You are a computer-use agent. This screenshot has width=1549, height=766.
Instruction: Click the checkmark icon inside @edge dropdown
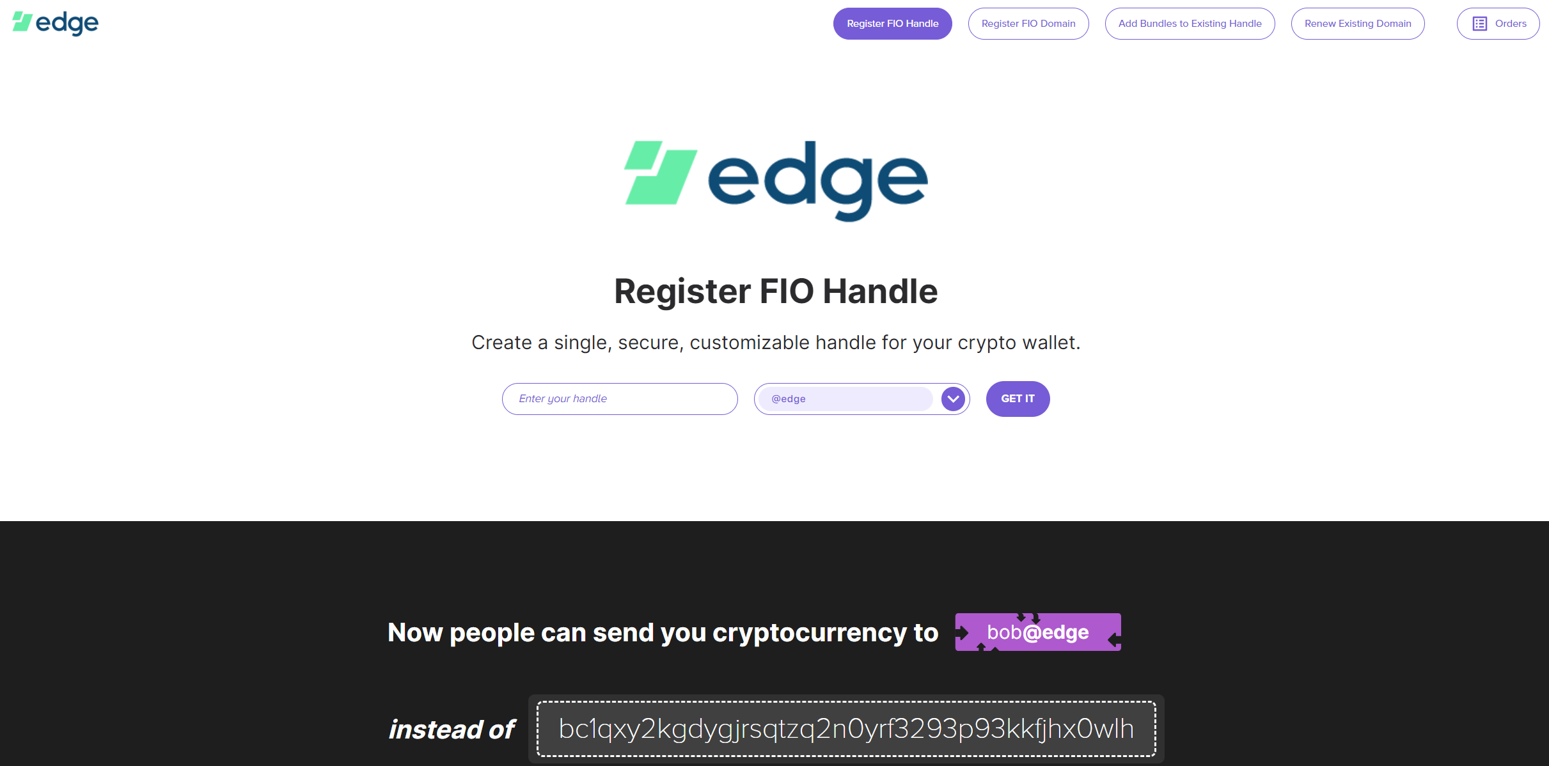pos(952,399)
